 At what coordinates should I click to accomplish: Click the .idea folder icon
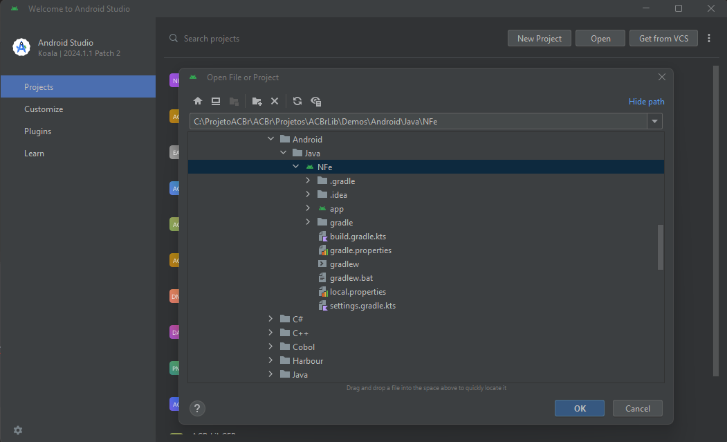[322, 194]
